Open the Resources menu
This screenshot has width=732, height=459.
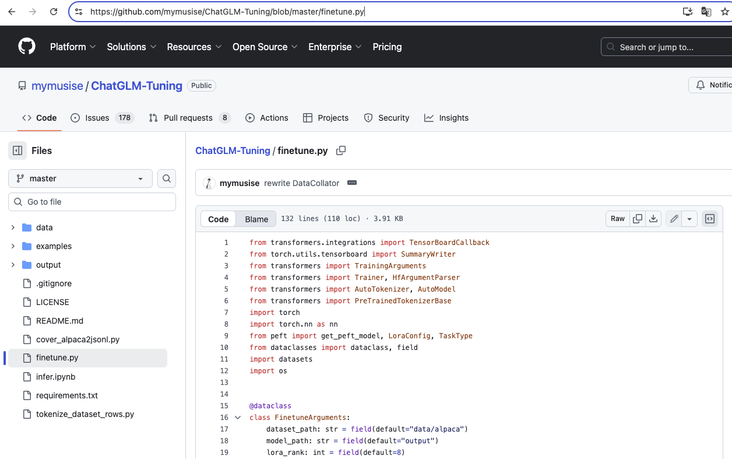pyautogui.click(x=194, y=47)
